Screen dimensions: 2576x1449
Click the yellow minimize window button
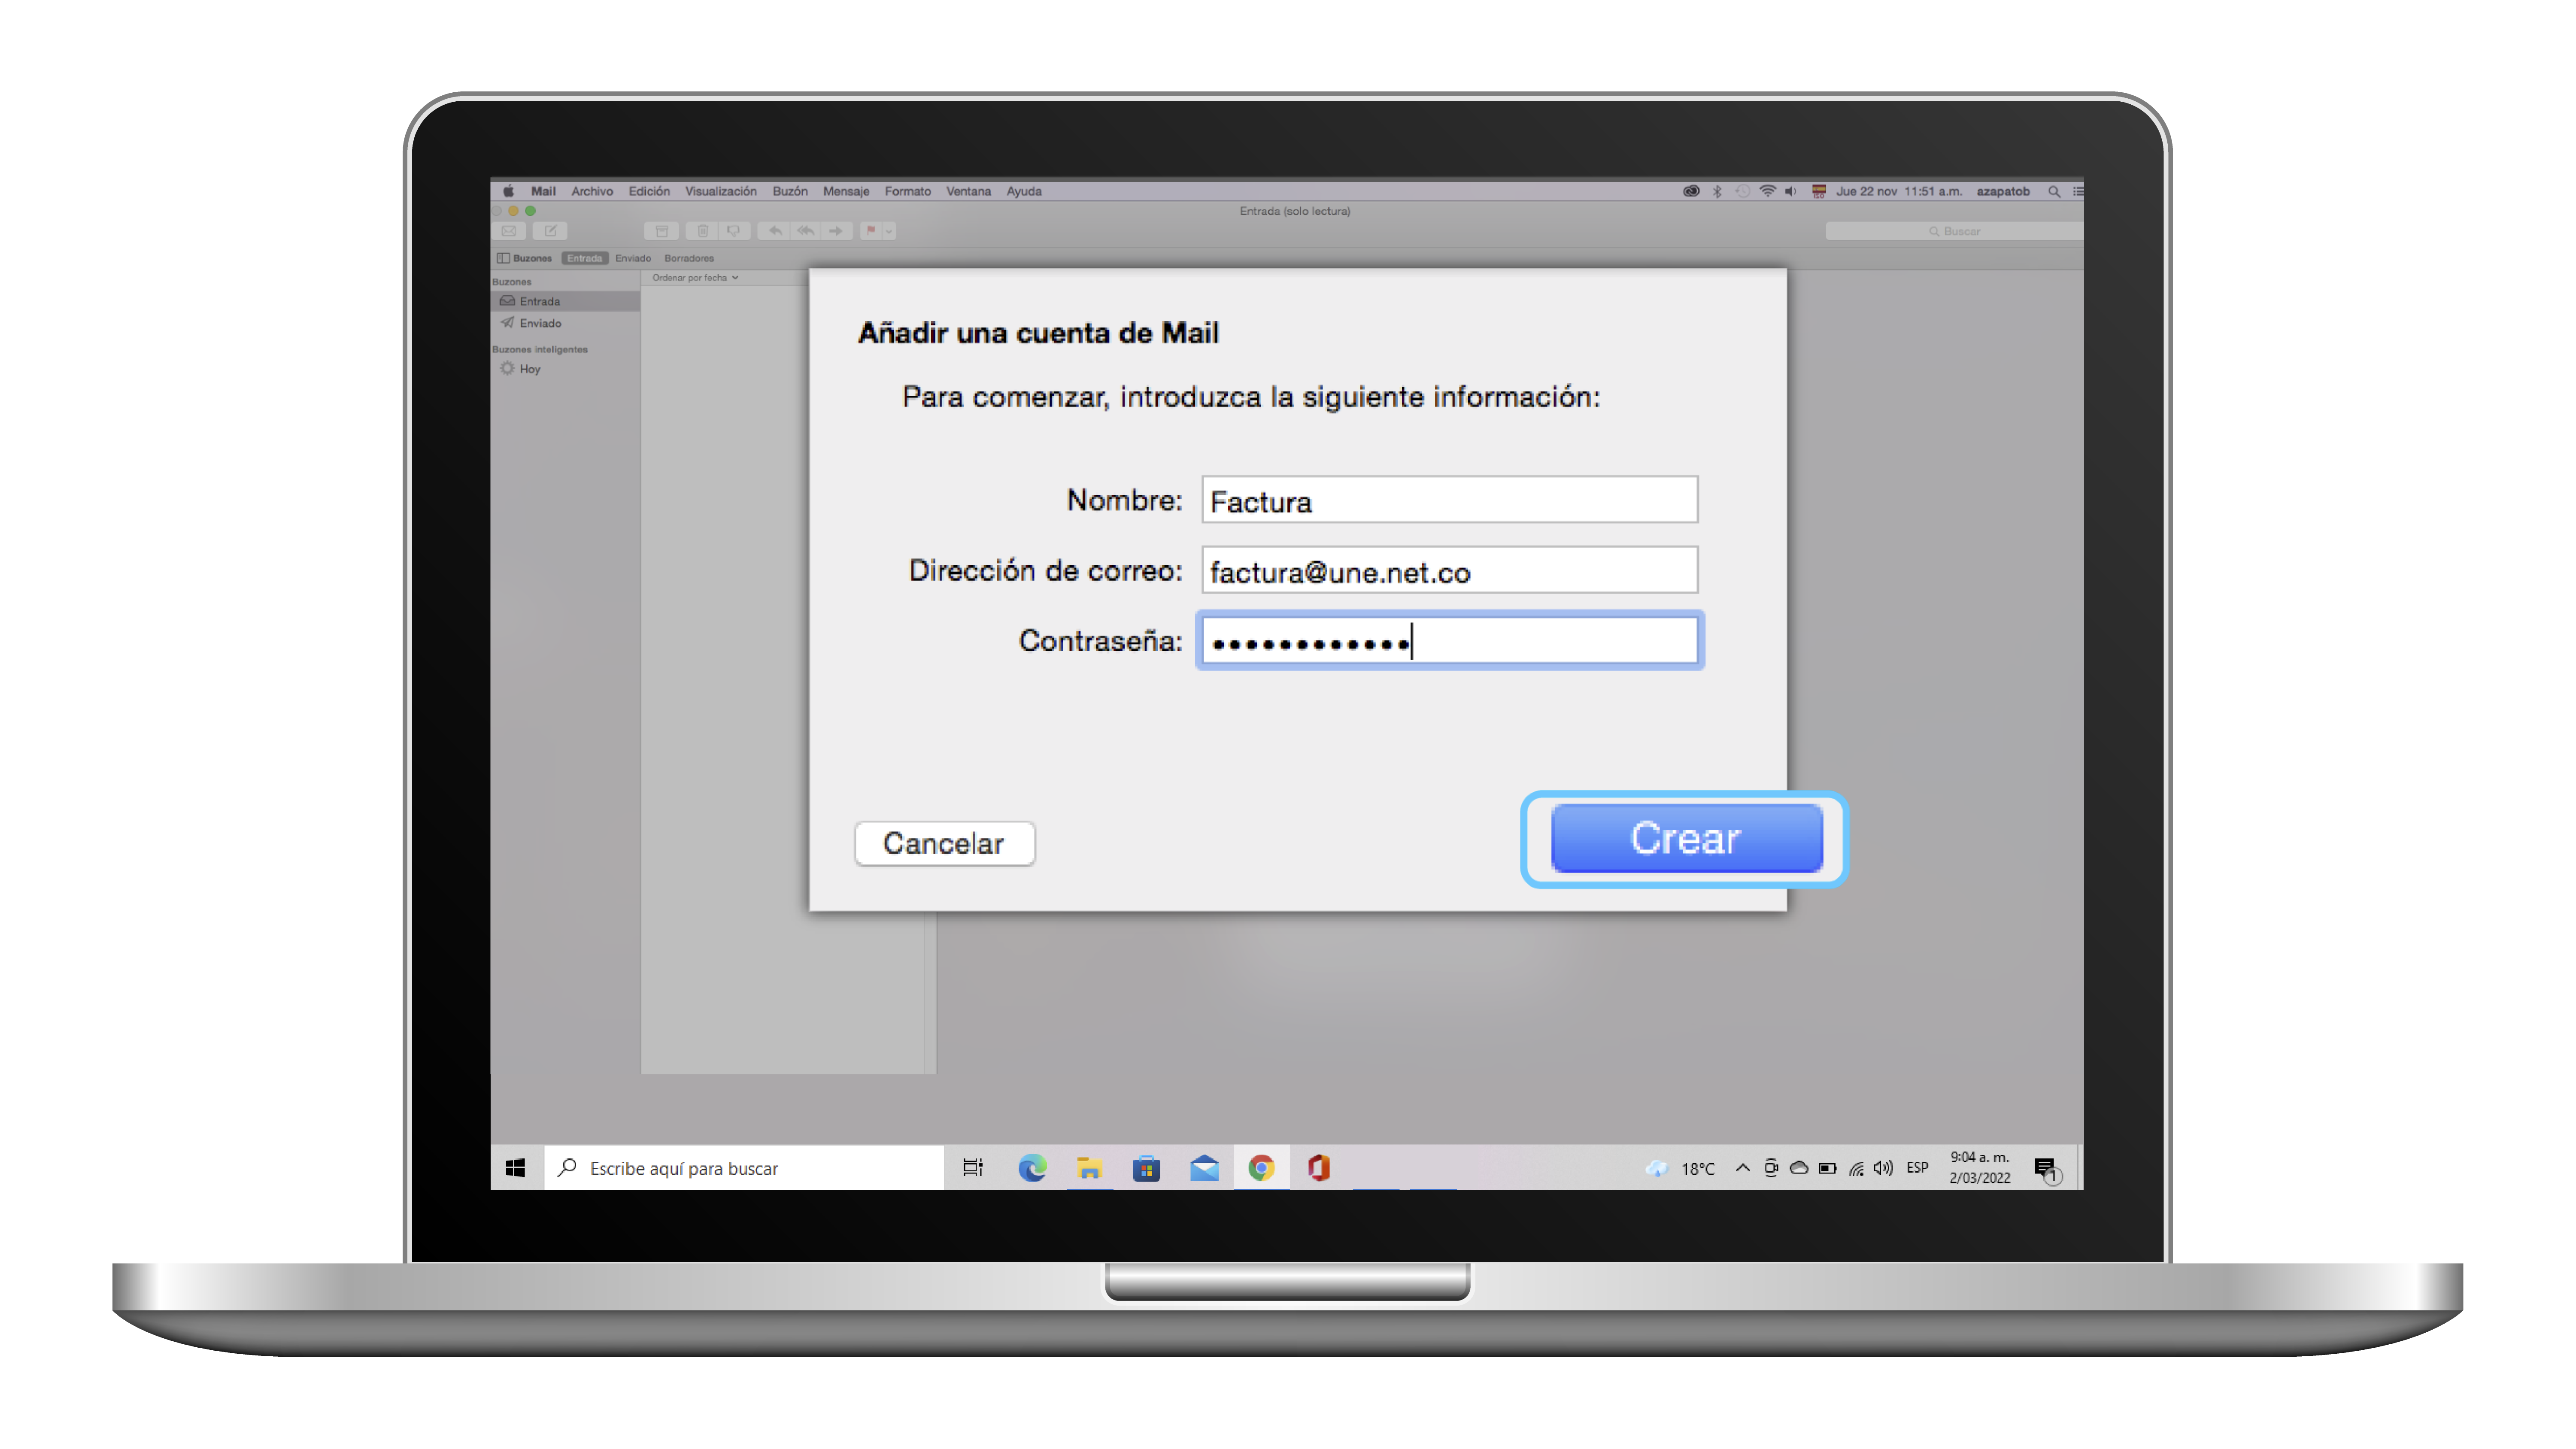(x=513, y=211)
